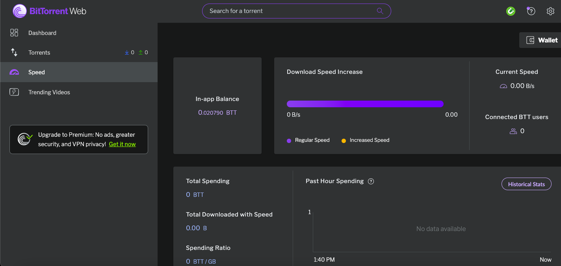Click the Premium upgrade shield icon

tap(25, 139)
